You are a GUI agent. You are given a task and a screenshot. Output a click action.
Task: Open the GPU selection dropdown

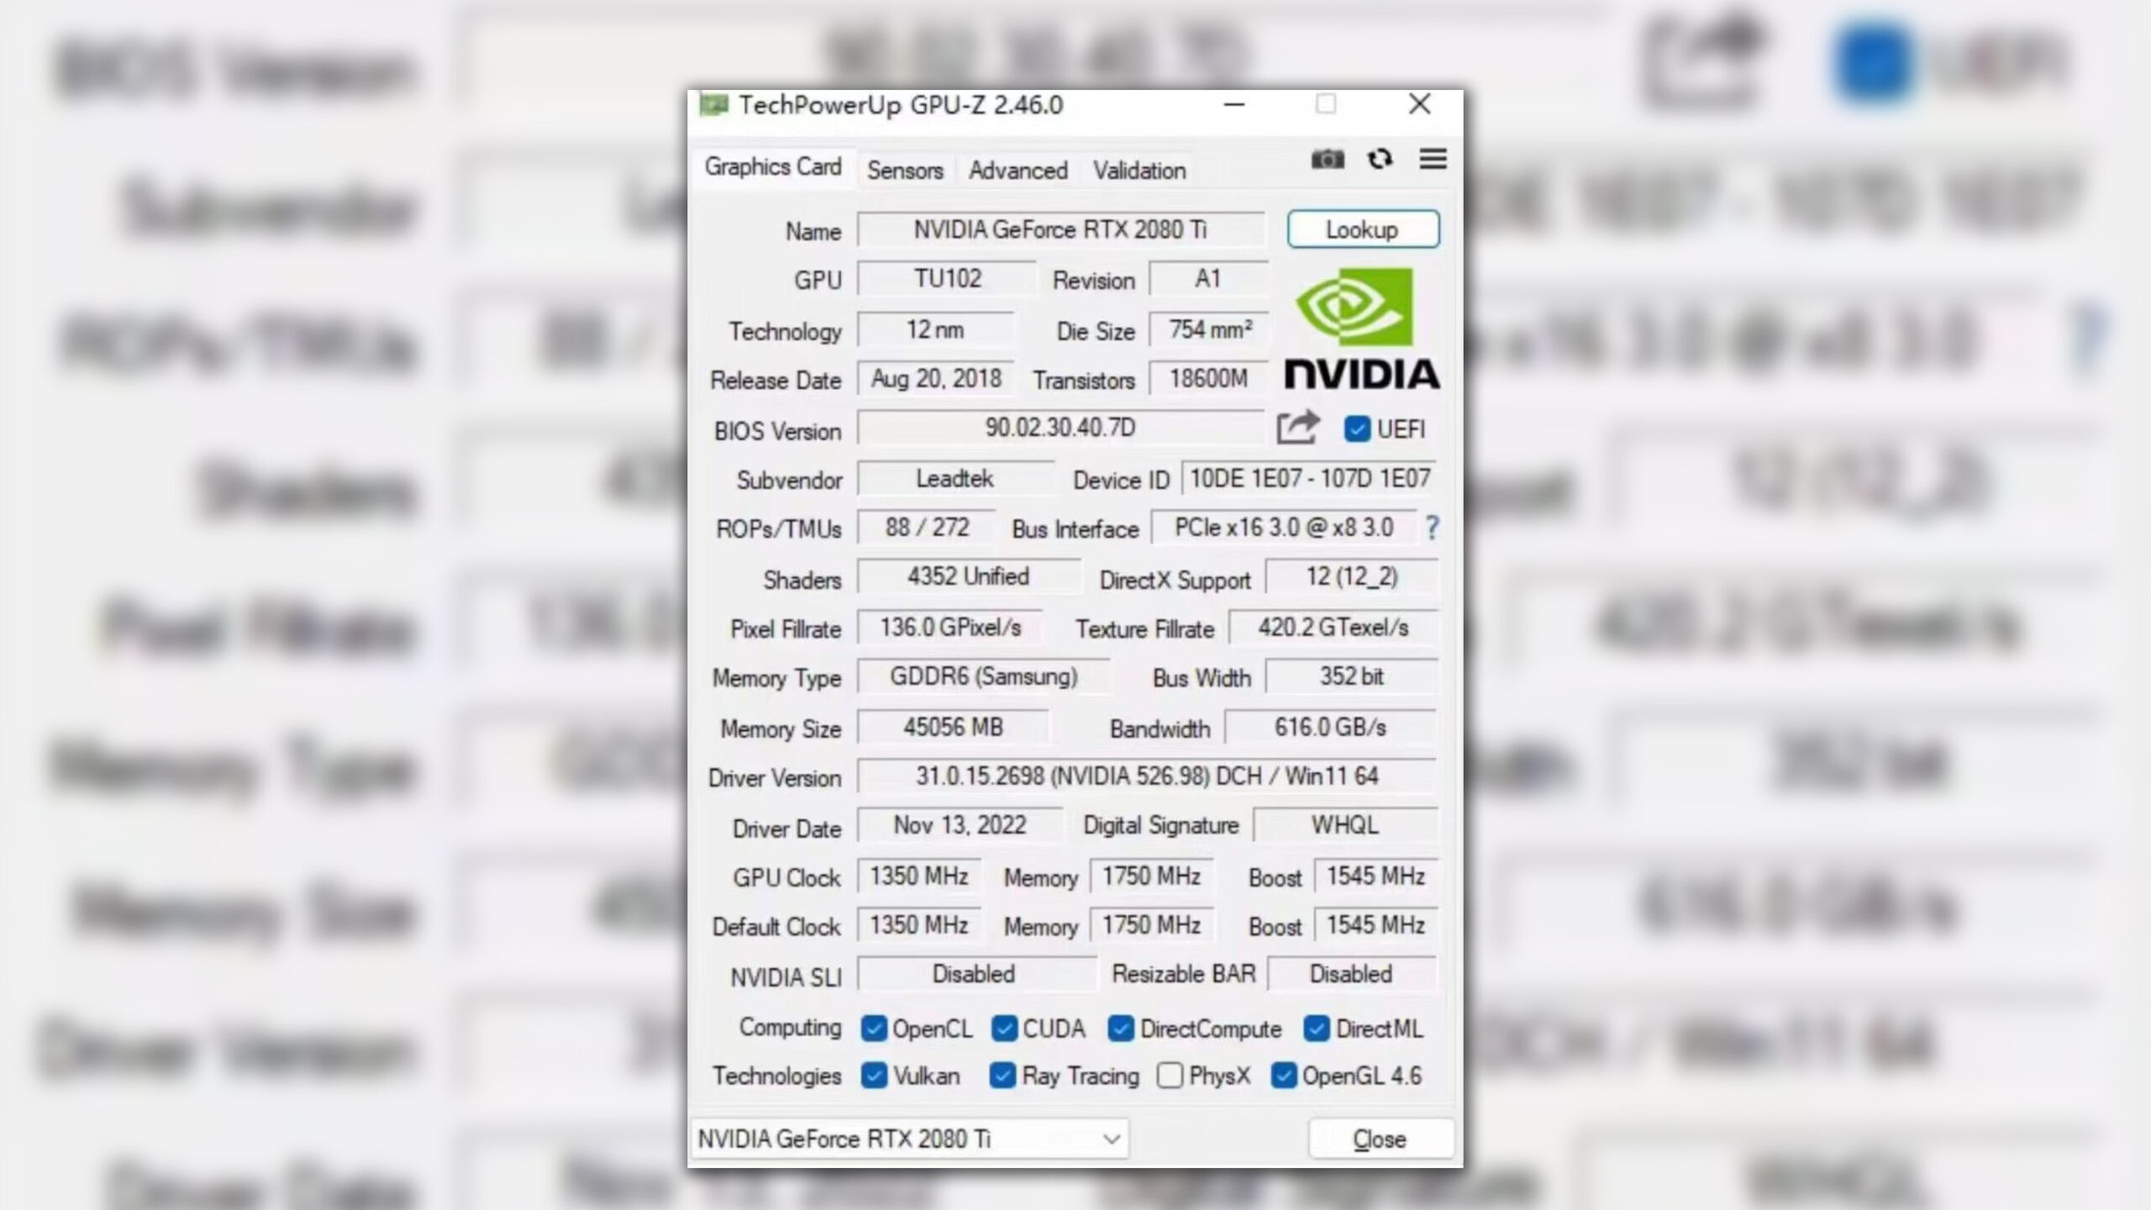coord(910,1139)
